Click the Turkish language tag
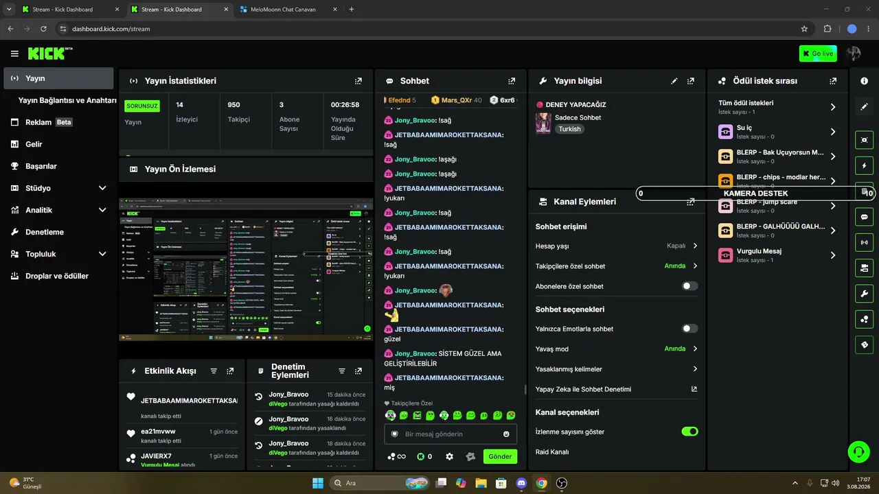This screenshot has width=879, height=494. [x=569, y=129]
